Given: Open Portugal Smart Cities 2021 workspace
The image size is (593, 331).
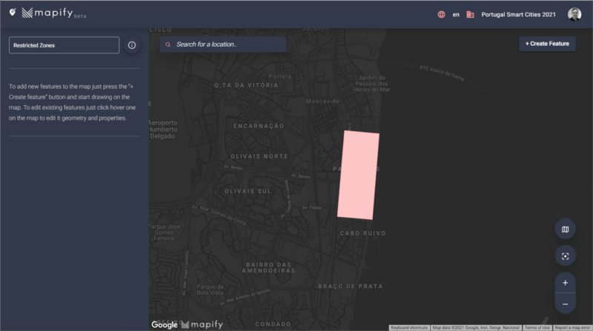Looking at the screenshot, I should [x=518, y=14].
